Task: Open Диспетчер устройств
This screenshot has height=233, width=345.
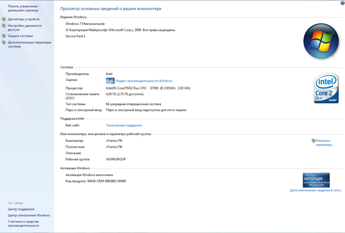Action: (x=24, y=19)
